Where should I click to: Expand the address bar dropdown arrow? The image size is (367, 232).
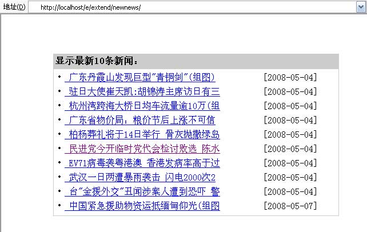tap(360, 6)
